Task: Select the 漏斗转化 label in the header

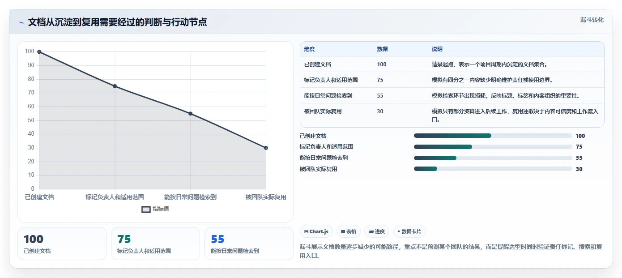Action: (592, 20)
